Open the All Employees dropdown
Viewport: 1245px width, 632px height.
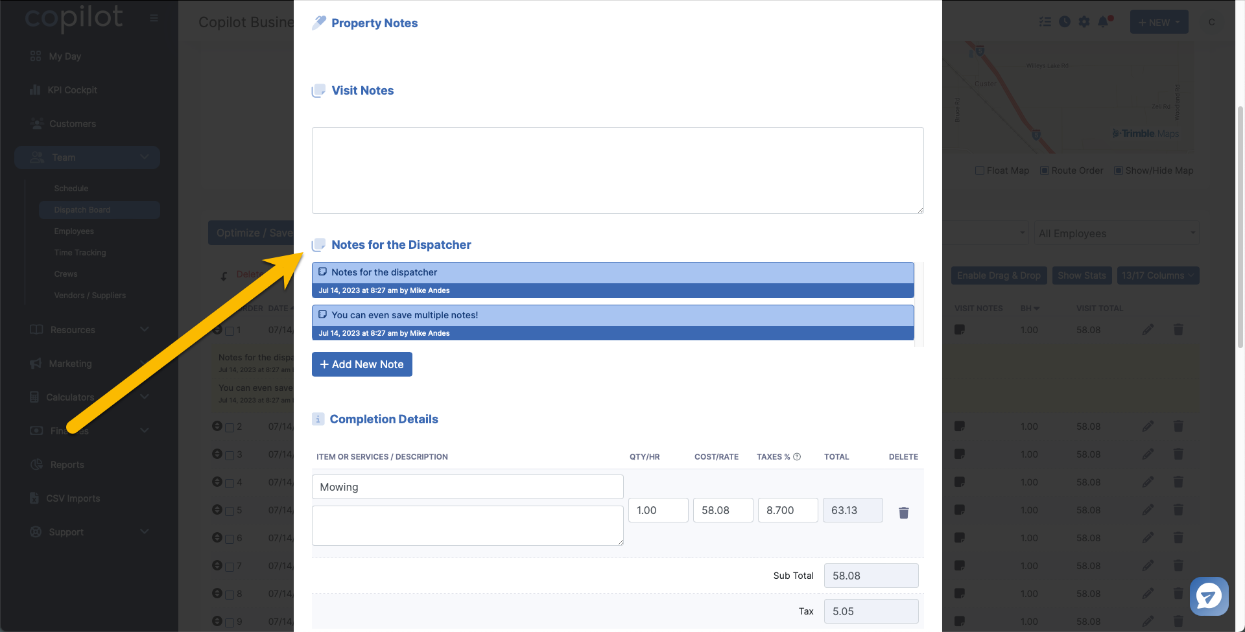point(1117,233)
